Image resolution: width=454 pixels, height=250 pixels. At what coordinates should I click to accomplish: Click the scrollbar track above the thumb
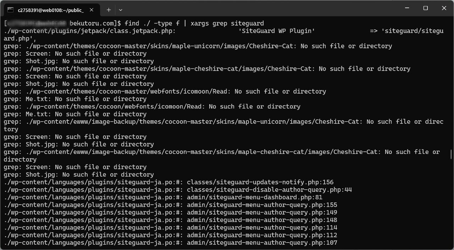451,83
